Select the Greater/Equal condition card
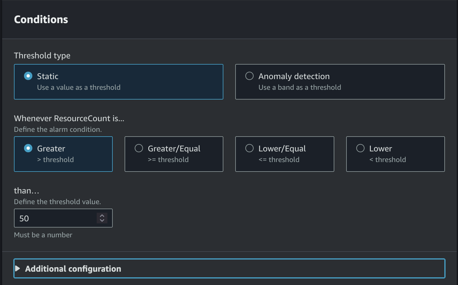 click(x=174, y=154)
